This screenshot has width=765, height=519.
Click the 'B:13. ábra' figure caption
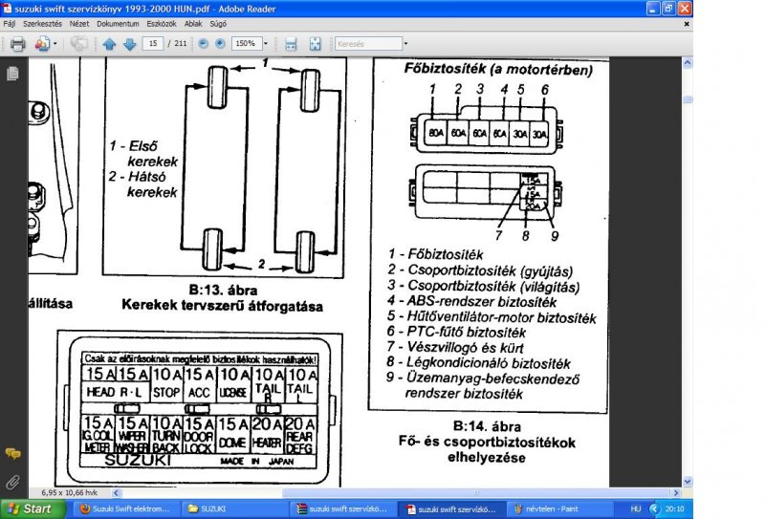click(223, 291)
